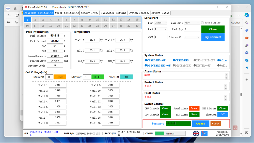Click the ADDR input field
Viewport: 254px width, 143px height.
[x=161, y=37]
